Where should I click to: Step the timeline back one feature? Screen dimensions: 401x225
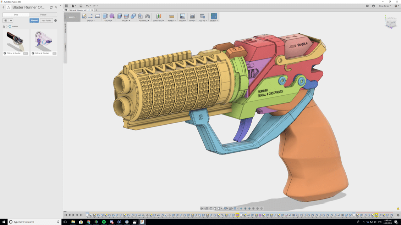[70, 215]
